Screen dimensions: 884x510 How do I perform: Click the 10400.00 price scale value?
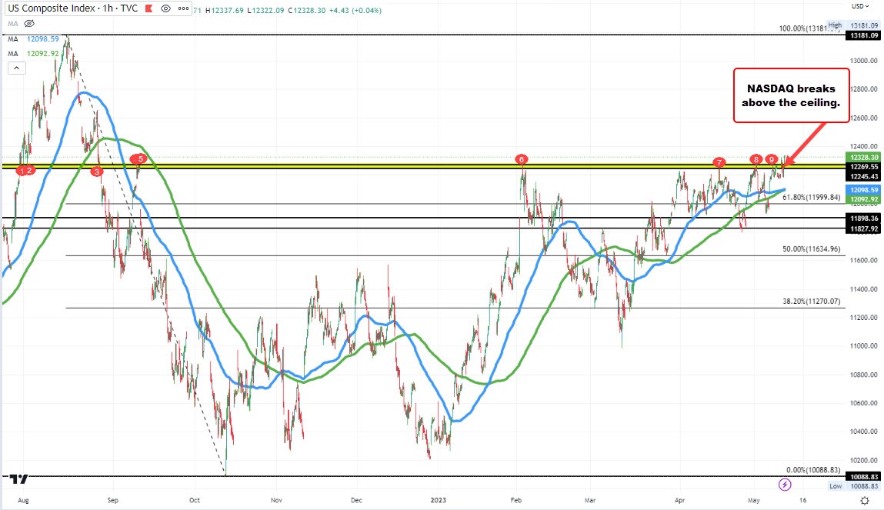tap(863, 432)
